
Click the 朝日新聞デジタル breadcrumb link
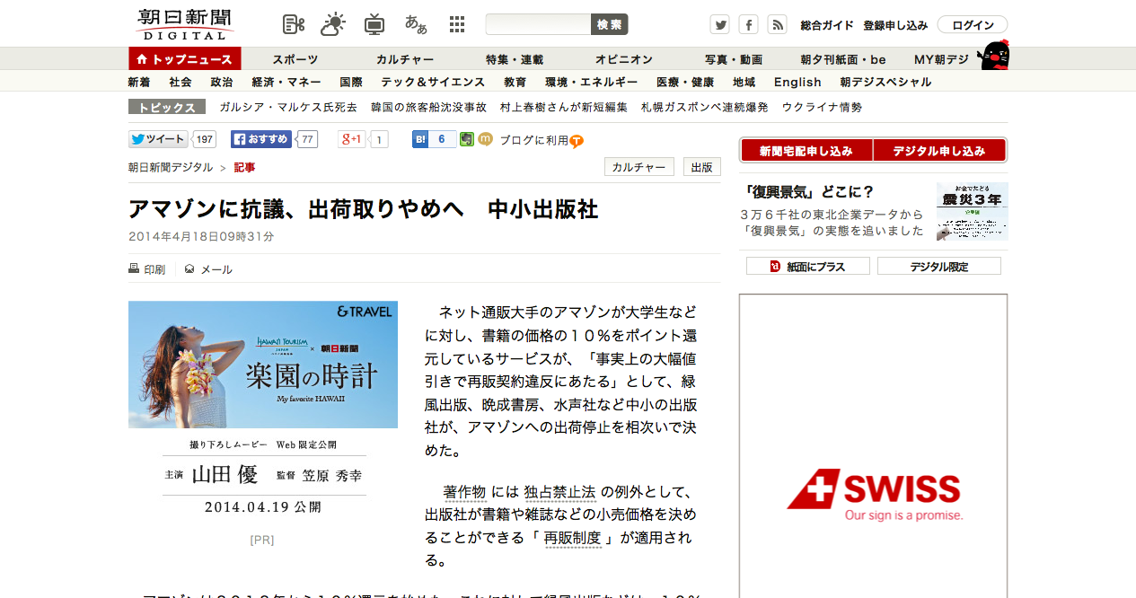pos(171,167)
